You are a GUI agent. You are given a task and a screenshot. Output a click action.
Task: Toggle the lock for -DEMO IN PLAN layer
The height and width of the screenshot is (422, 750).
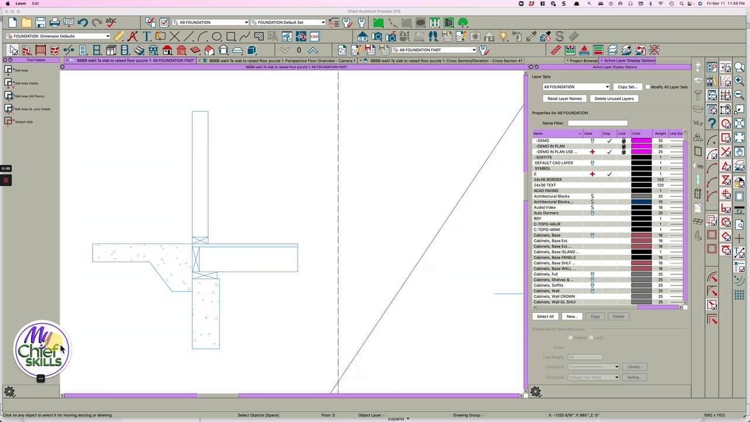623,147
